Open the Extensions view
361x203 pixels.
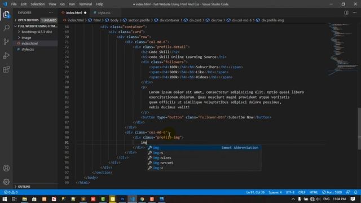pos(6,69)
